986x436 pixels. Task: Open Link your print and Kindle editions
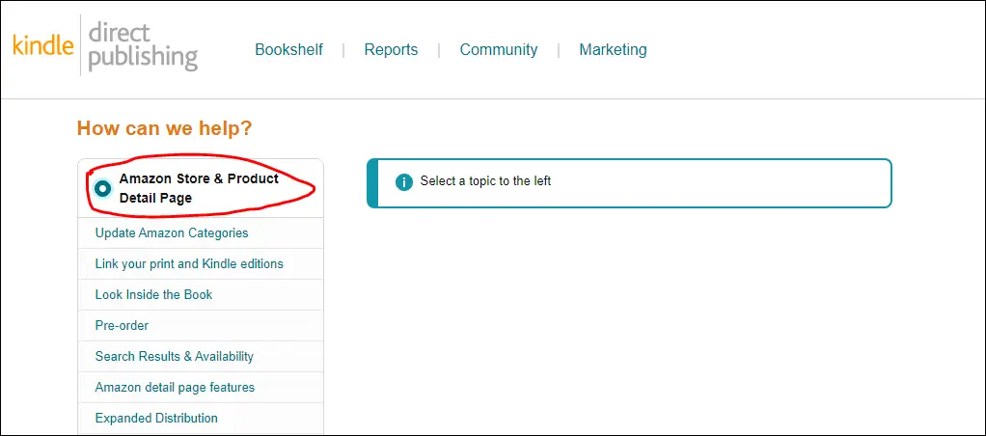click(201, 263)
